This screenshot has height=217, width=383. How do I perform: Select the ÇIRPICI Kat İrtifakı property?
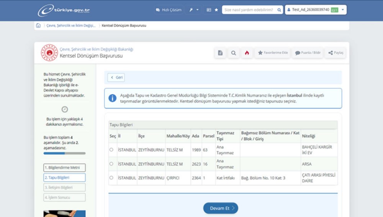(111, 178)
